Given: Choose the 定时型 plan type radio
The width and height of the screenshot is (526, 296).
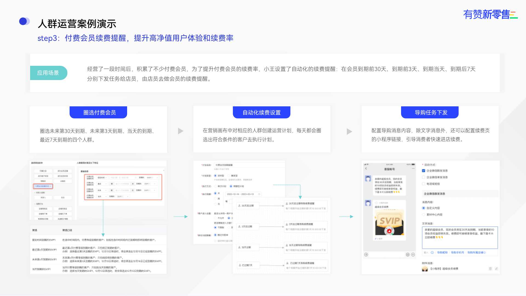Looking at the screenshot, I should tap(215, 175).
